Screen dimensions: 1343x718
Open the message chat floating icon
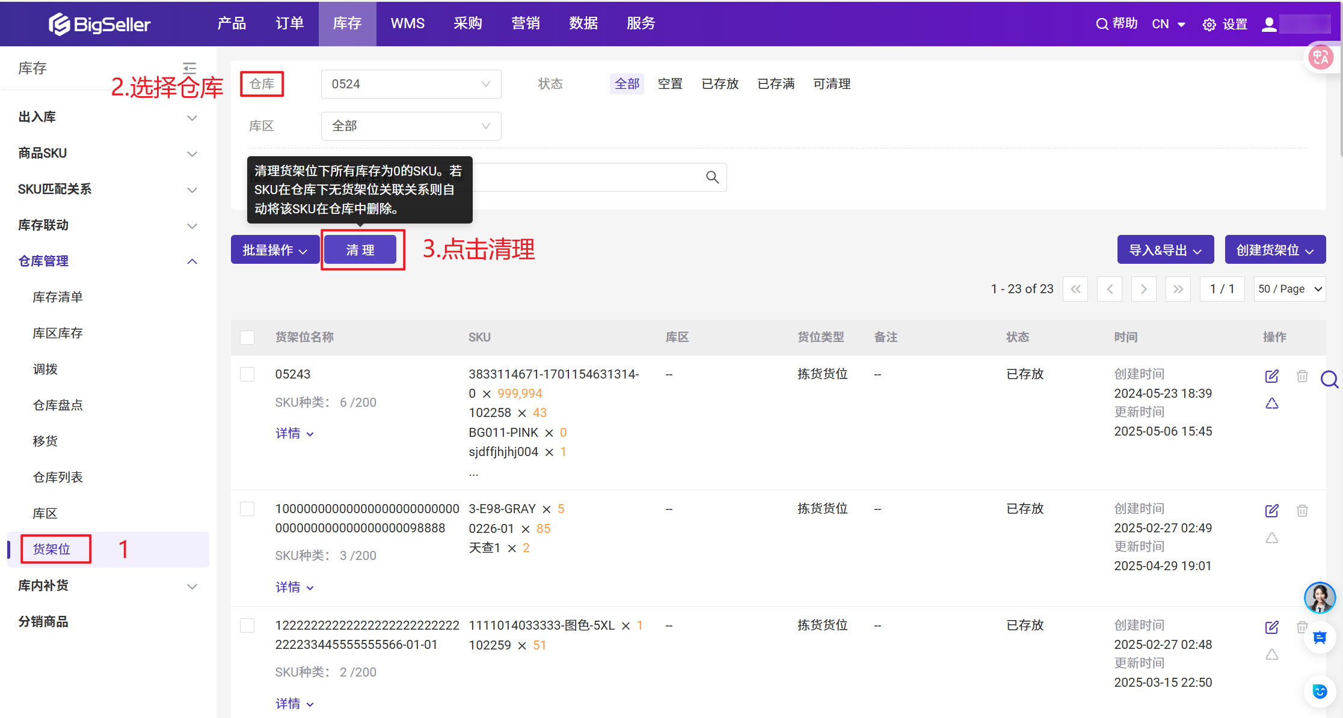pos(1320,638)
